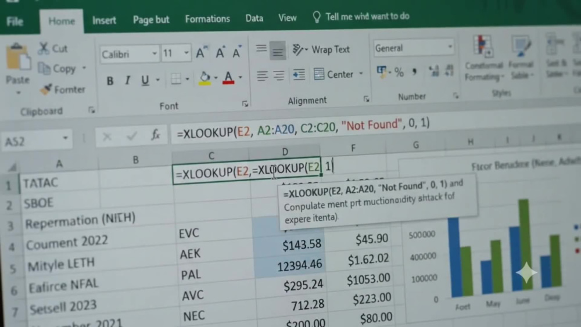Confirm formula entry with checkmark icon
The height and width of the screenshot is (327, 581).
point(131,136)
